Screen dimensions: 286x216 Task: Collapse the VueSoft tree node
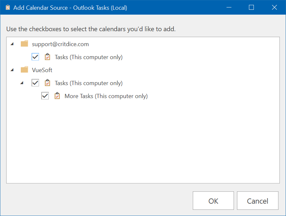pyautogui.click(x=12, y=70)
